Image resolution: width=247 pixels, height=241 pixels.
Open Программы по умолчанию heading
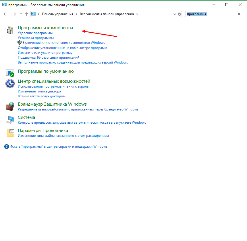46,71
